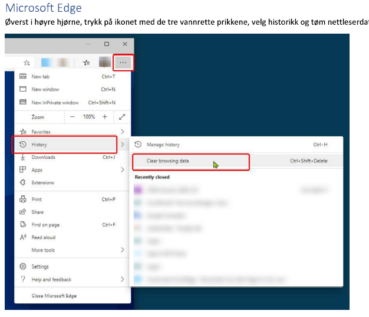369x317 pixels.
Task: Choose Print from the menu
Action: click(x=72, y=199)
